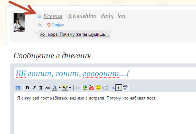The width and height of the screenshot is (196, 134).
Task: Click the plain text T button
Action: 119,88
